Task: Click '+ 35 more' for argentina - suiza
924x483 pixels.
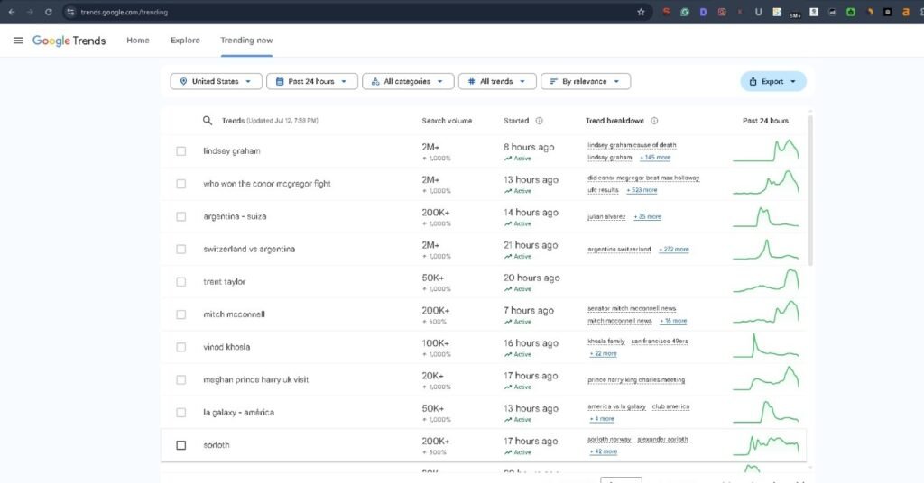Action: coord(648,216)
